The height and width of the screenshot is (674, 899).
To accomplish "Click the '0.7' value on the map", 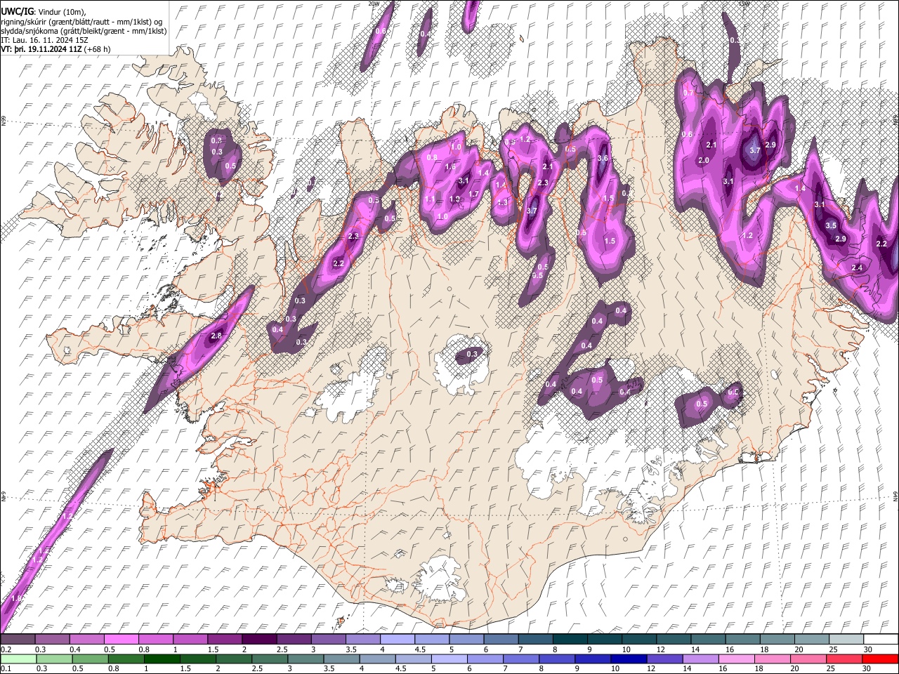I will click(688, 93).
